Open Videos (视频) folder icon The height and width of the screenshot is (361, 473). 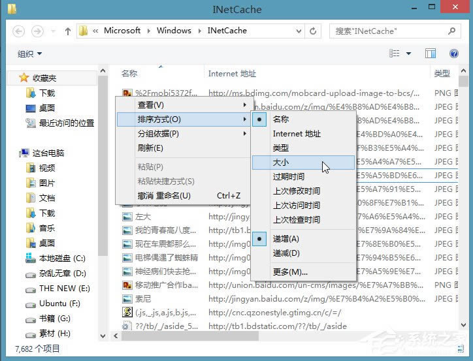click(x=31, y=168)
